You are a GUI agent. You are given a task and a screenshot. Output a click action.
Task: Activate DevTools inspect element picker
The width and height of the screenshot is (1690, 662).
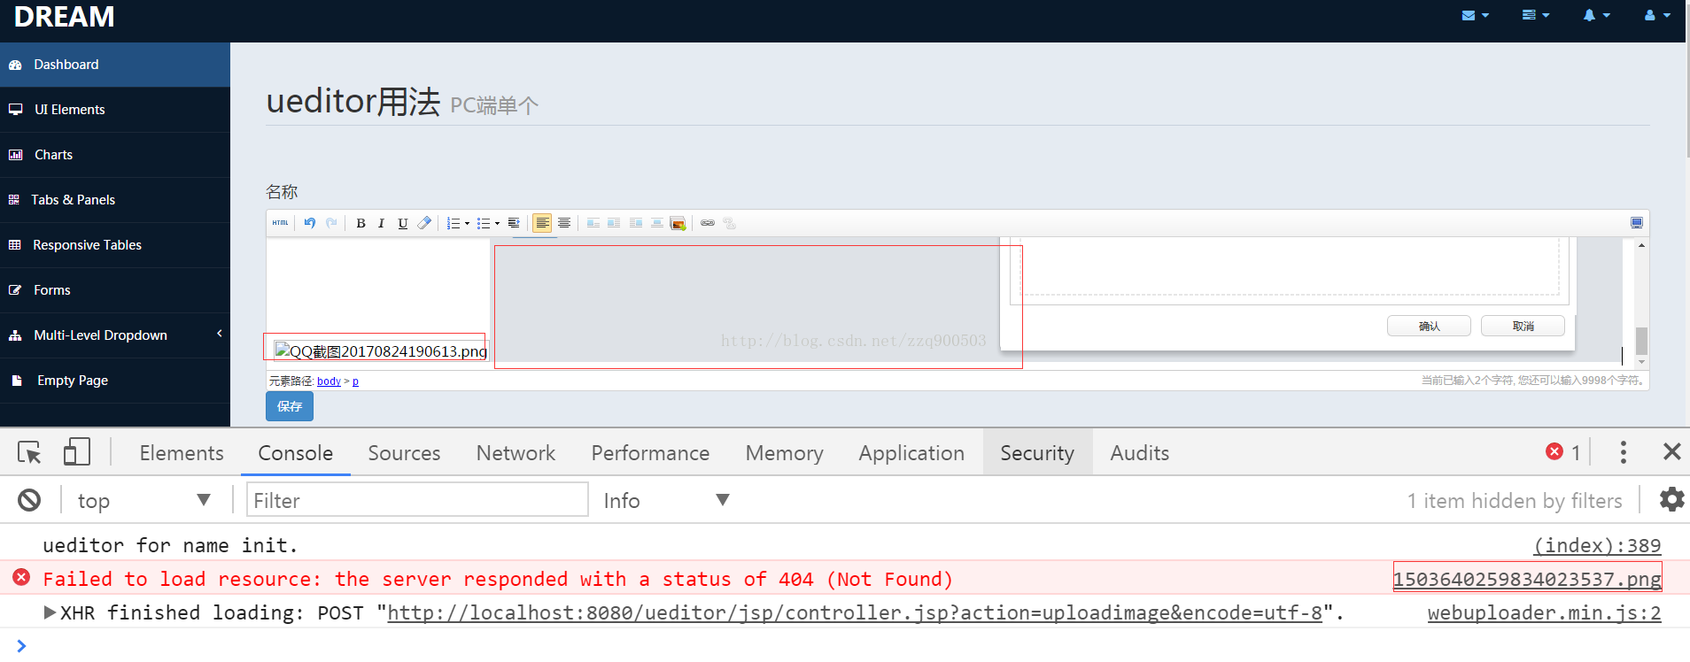(29, 452)
